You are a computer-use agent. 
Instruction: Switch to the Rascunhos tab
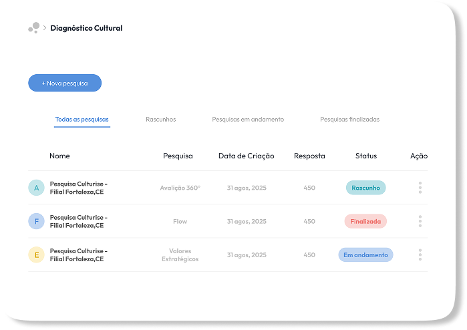point(161,120)
